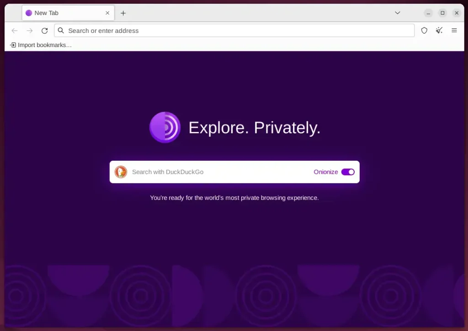Click the magnifier icon in address bar
The width and height of the screenshot is (468, 331).
point(61,31)
